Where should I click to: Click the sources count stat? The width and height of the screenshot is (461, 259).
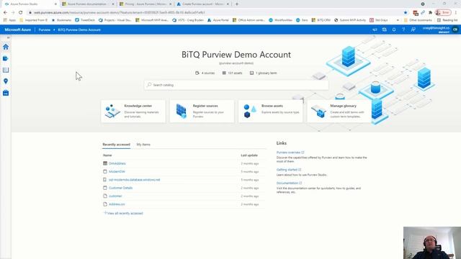[x=205, y=73]
